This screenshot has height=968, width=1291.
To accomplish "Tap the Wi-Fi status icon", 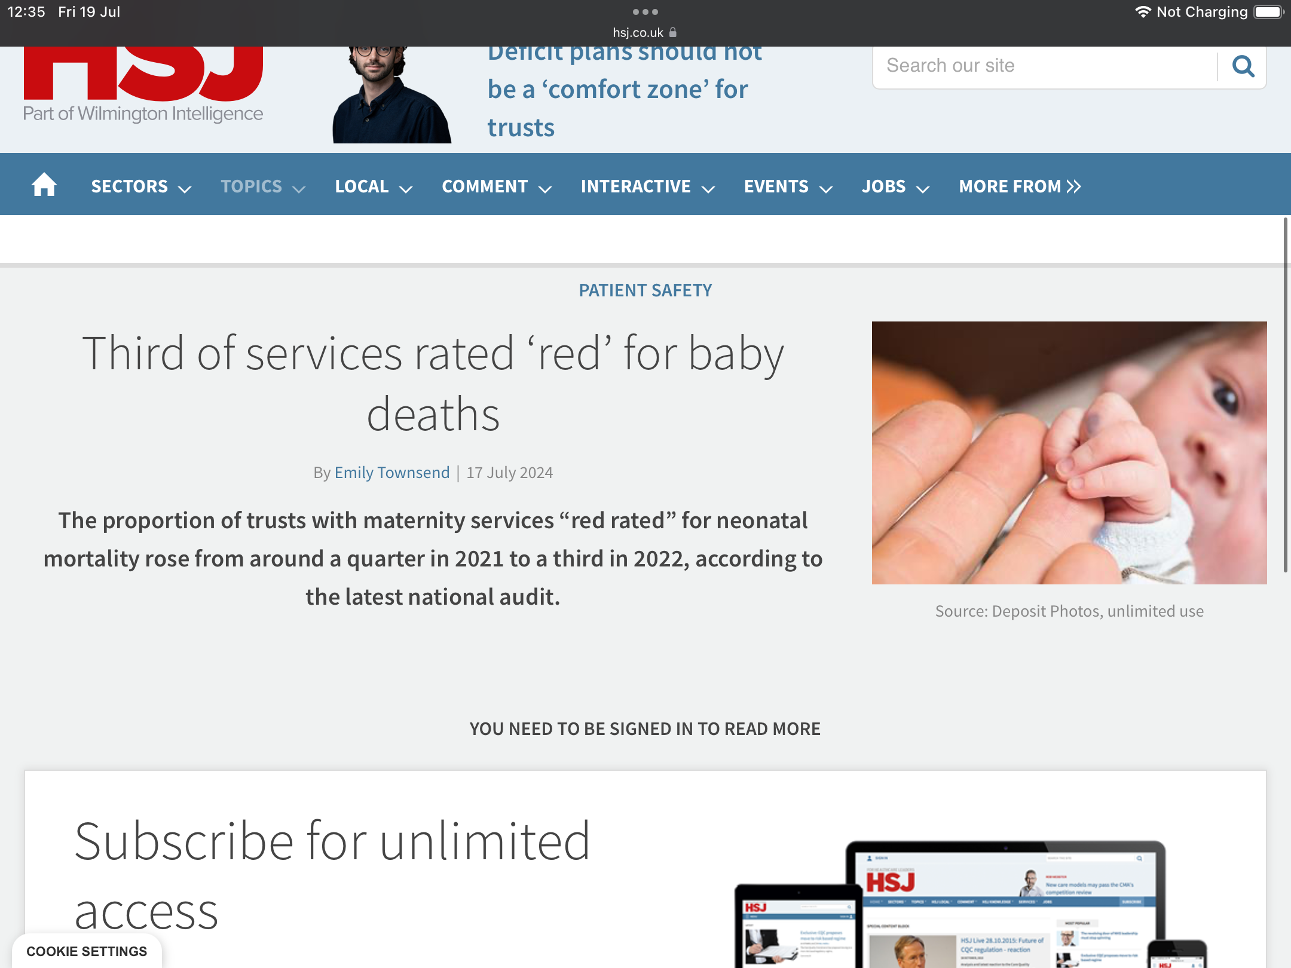I will point(1142,12).
